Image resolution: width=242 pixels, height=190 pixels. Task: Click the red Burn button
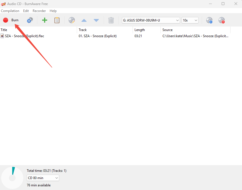(11, 20)
